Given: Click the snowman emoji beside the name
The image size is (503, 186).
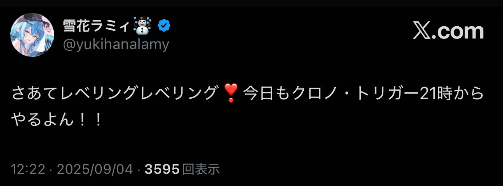Looking at the screenshot, I should click(x=143, y=26).
